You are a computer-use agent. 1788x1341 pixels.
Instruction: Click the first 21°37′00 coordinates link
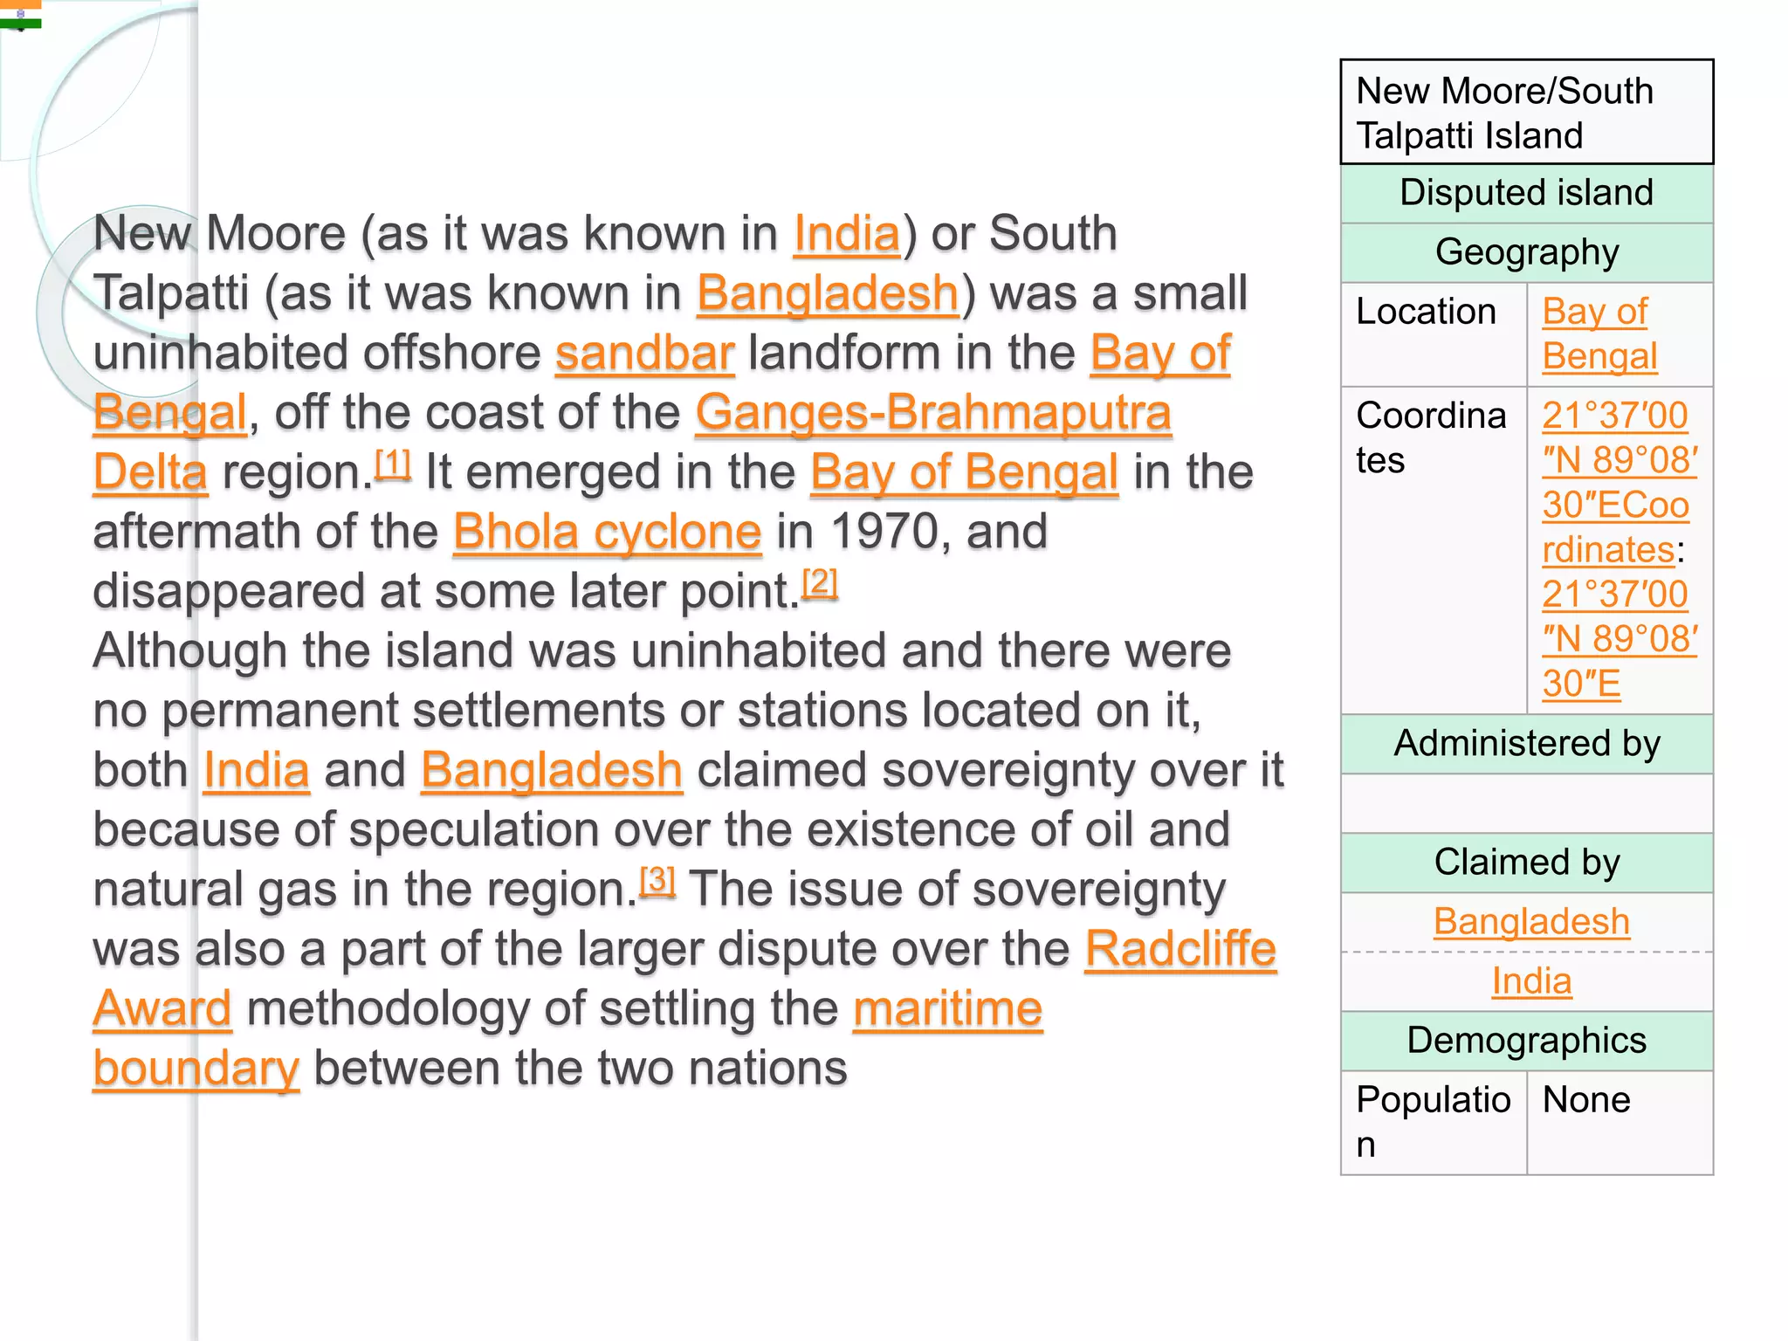coord(1615,416)
